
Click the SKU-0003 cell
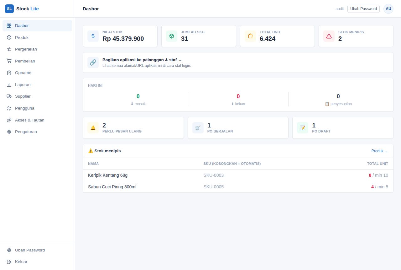pos(214,175)
